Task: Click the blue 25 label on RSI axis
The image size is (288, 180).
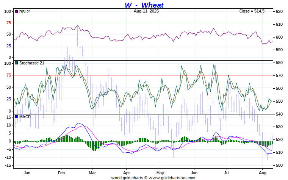Action: pyautogui.click(x=9, y=46)
